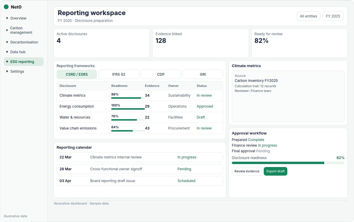Navigate to Data hub
Screen dimensions: 354x222
24,52
